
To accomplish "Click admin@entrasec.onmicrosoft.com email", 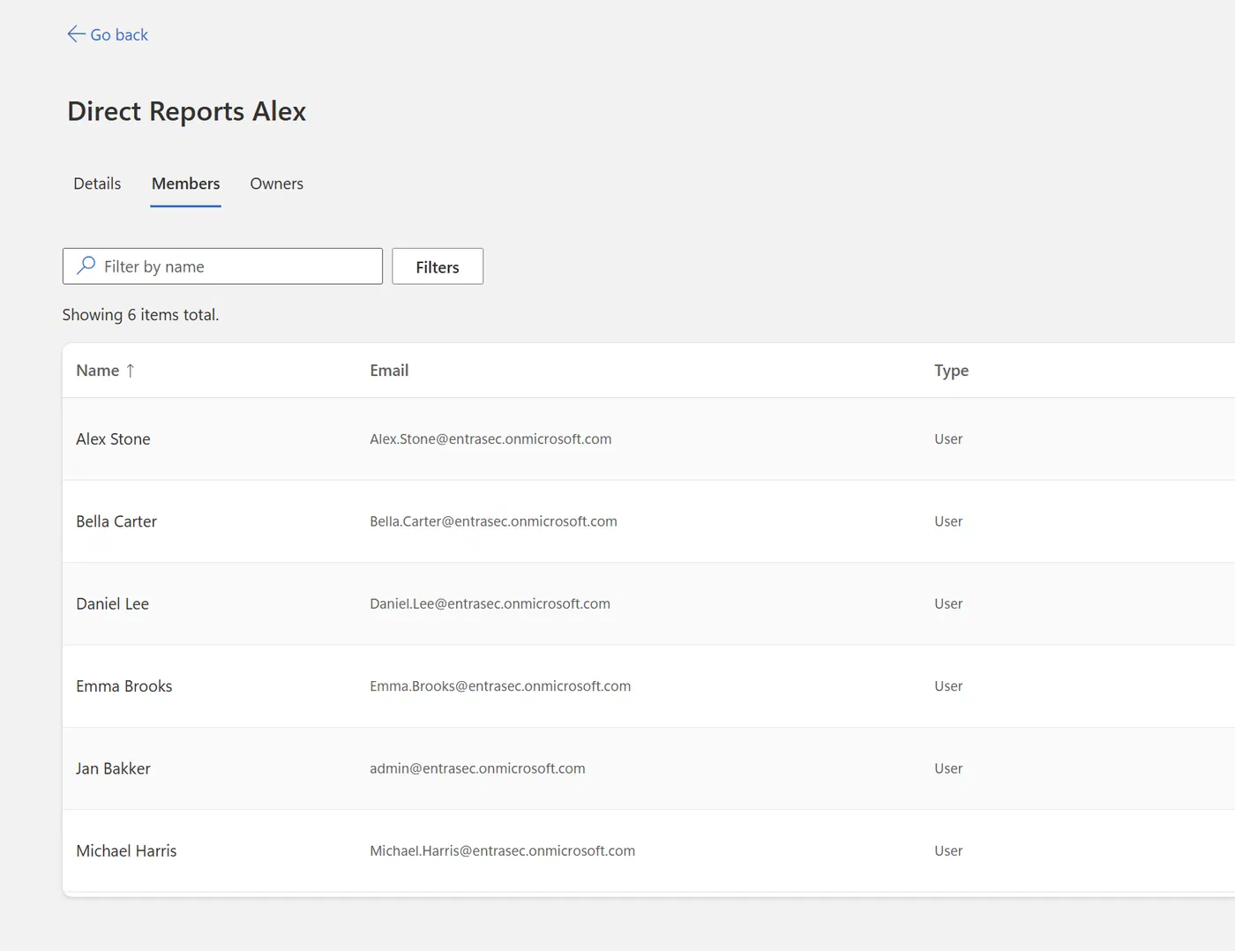I will pos(477,768).
